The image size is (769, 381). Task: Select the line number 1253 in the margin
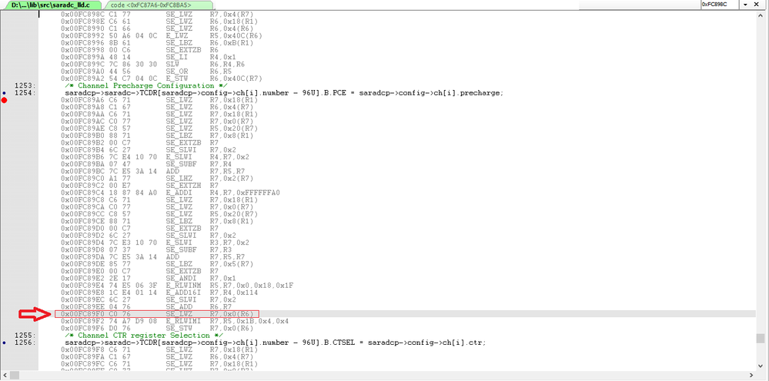[x=25, y=85]
